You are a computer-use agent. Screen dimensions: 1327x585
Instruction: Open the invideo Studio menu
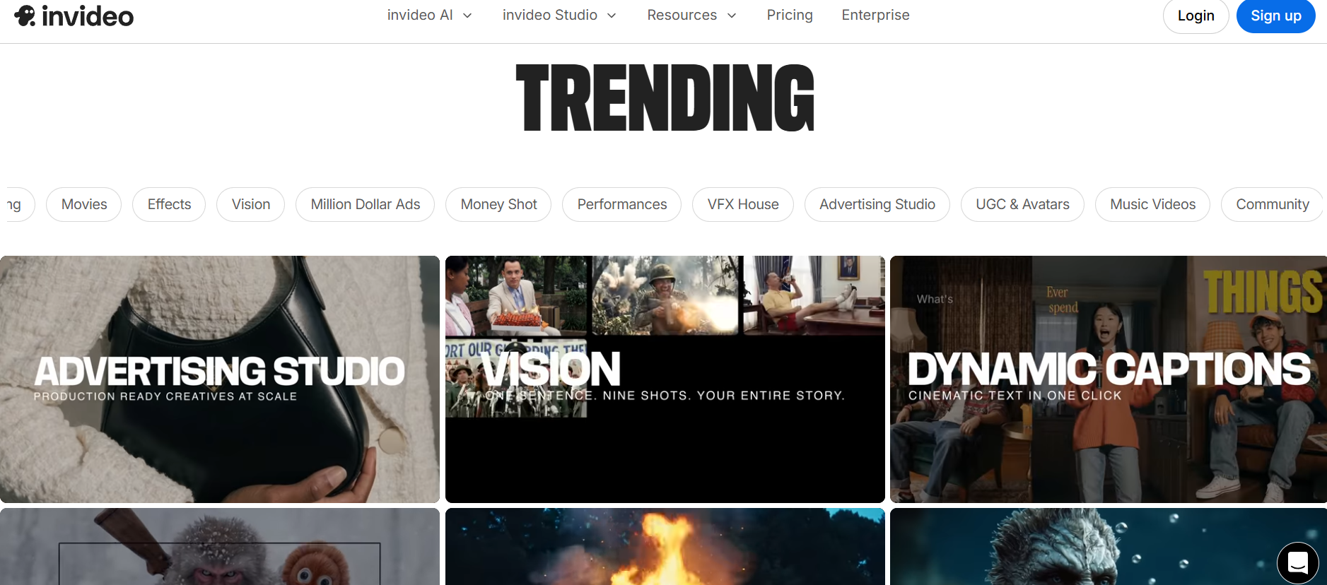pos(559,16)
